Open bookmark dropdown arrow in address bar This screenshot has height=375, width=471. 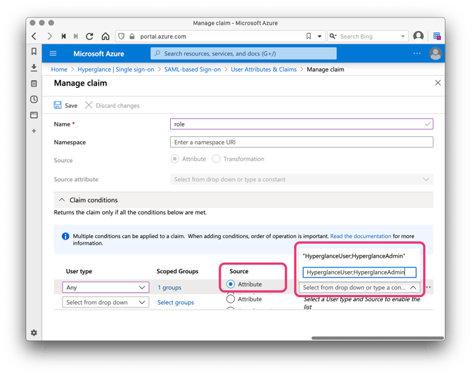tap(320, 37)
